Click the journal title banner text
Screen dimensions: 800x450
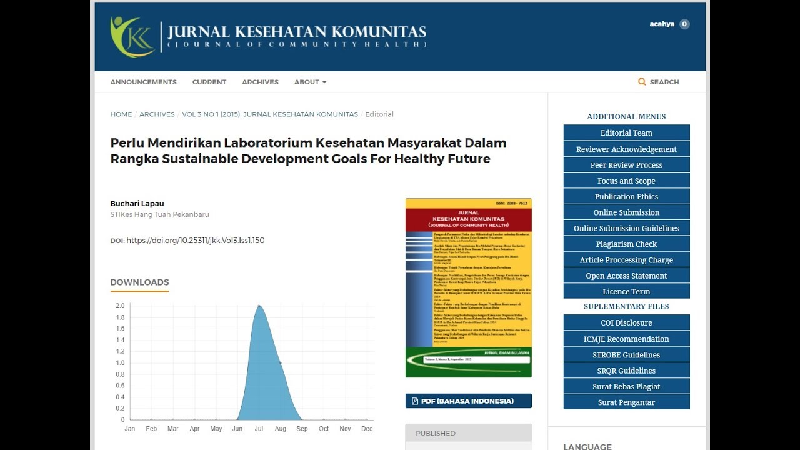pyautogui.click(x=297, y=36)
